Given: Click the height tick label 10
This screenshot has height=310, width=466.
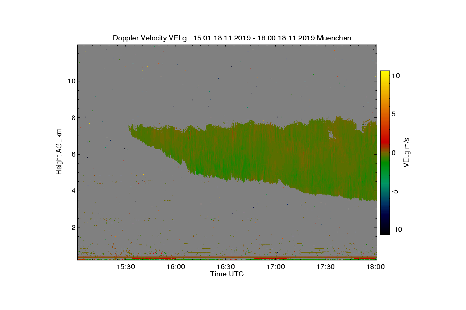Looking at the screenshot, I should coord(71,81).
